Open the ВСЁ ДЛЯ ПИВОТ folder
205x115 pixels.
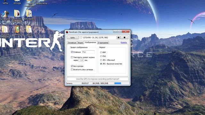[5, 32]
